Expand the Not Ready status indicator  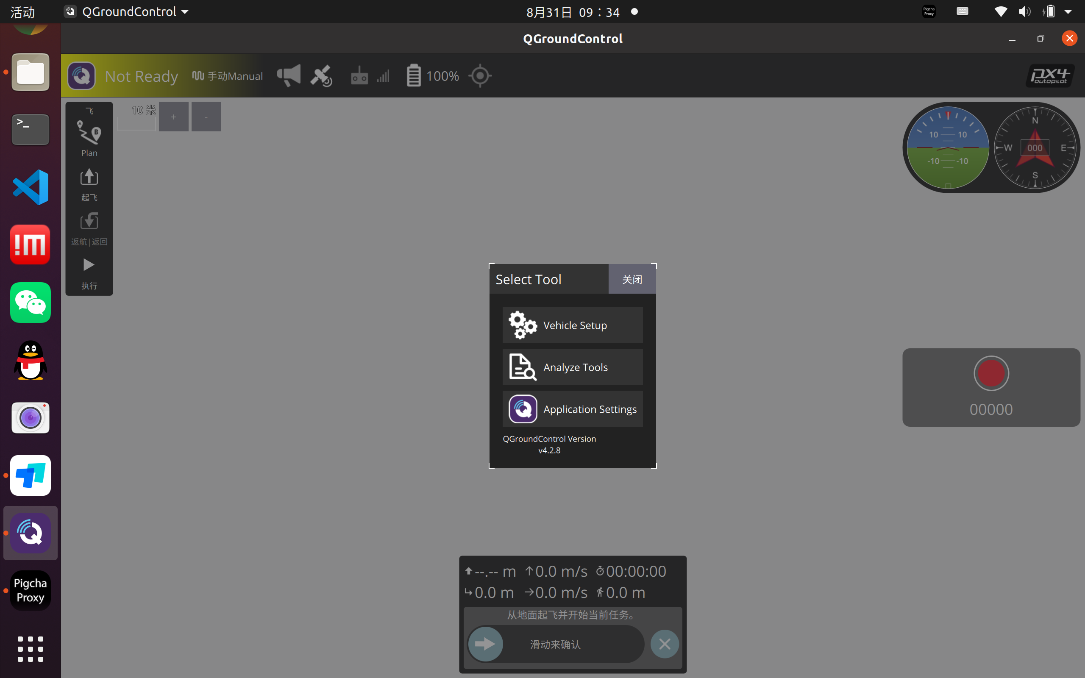pyautogui.click(x=141, y=76)
